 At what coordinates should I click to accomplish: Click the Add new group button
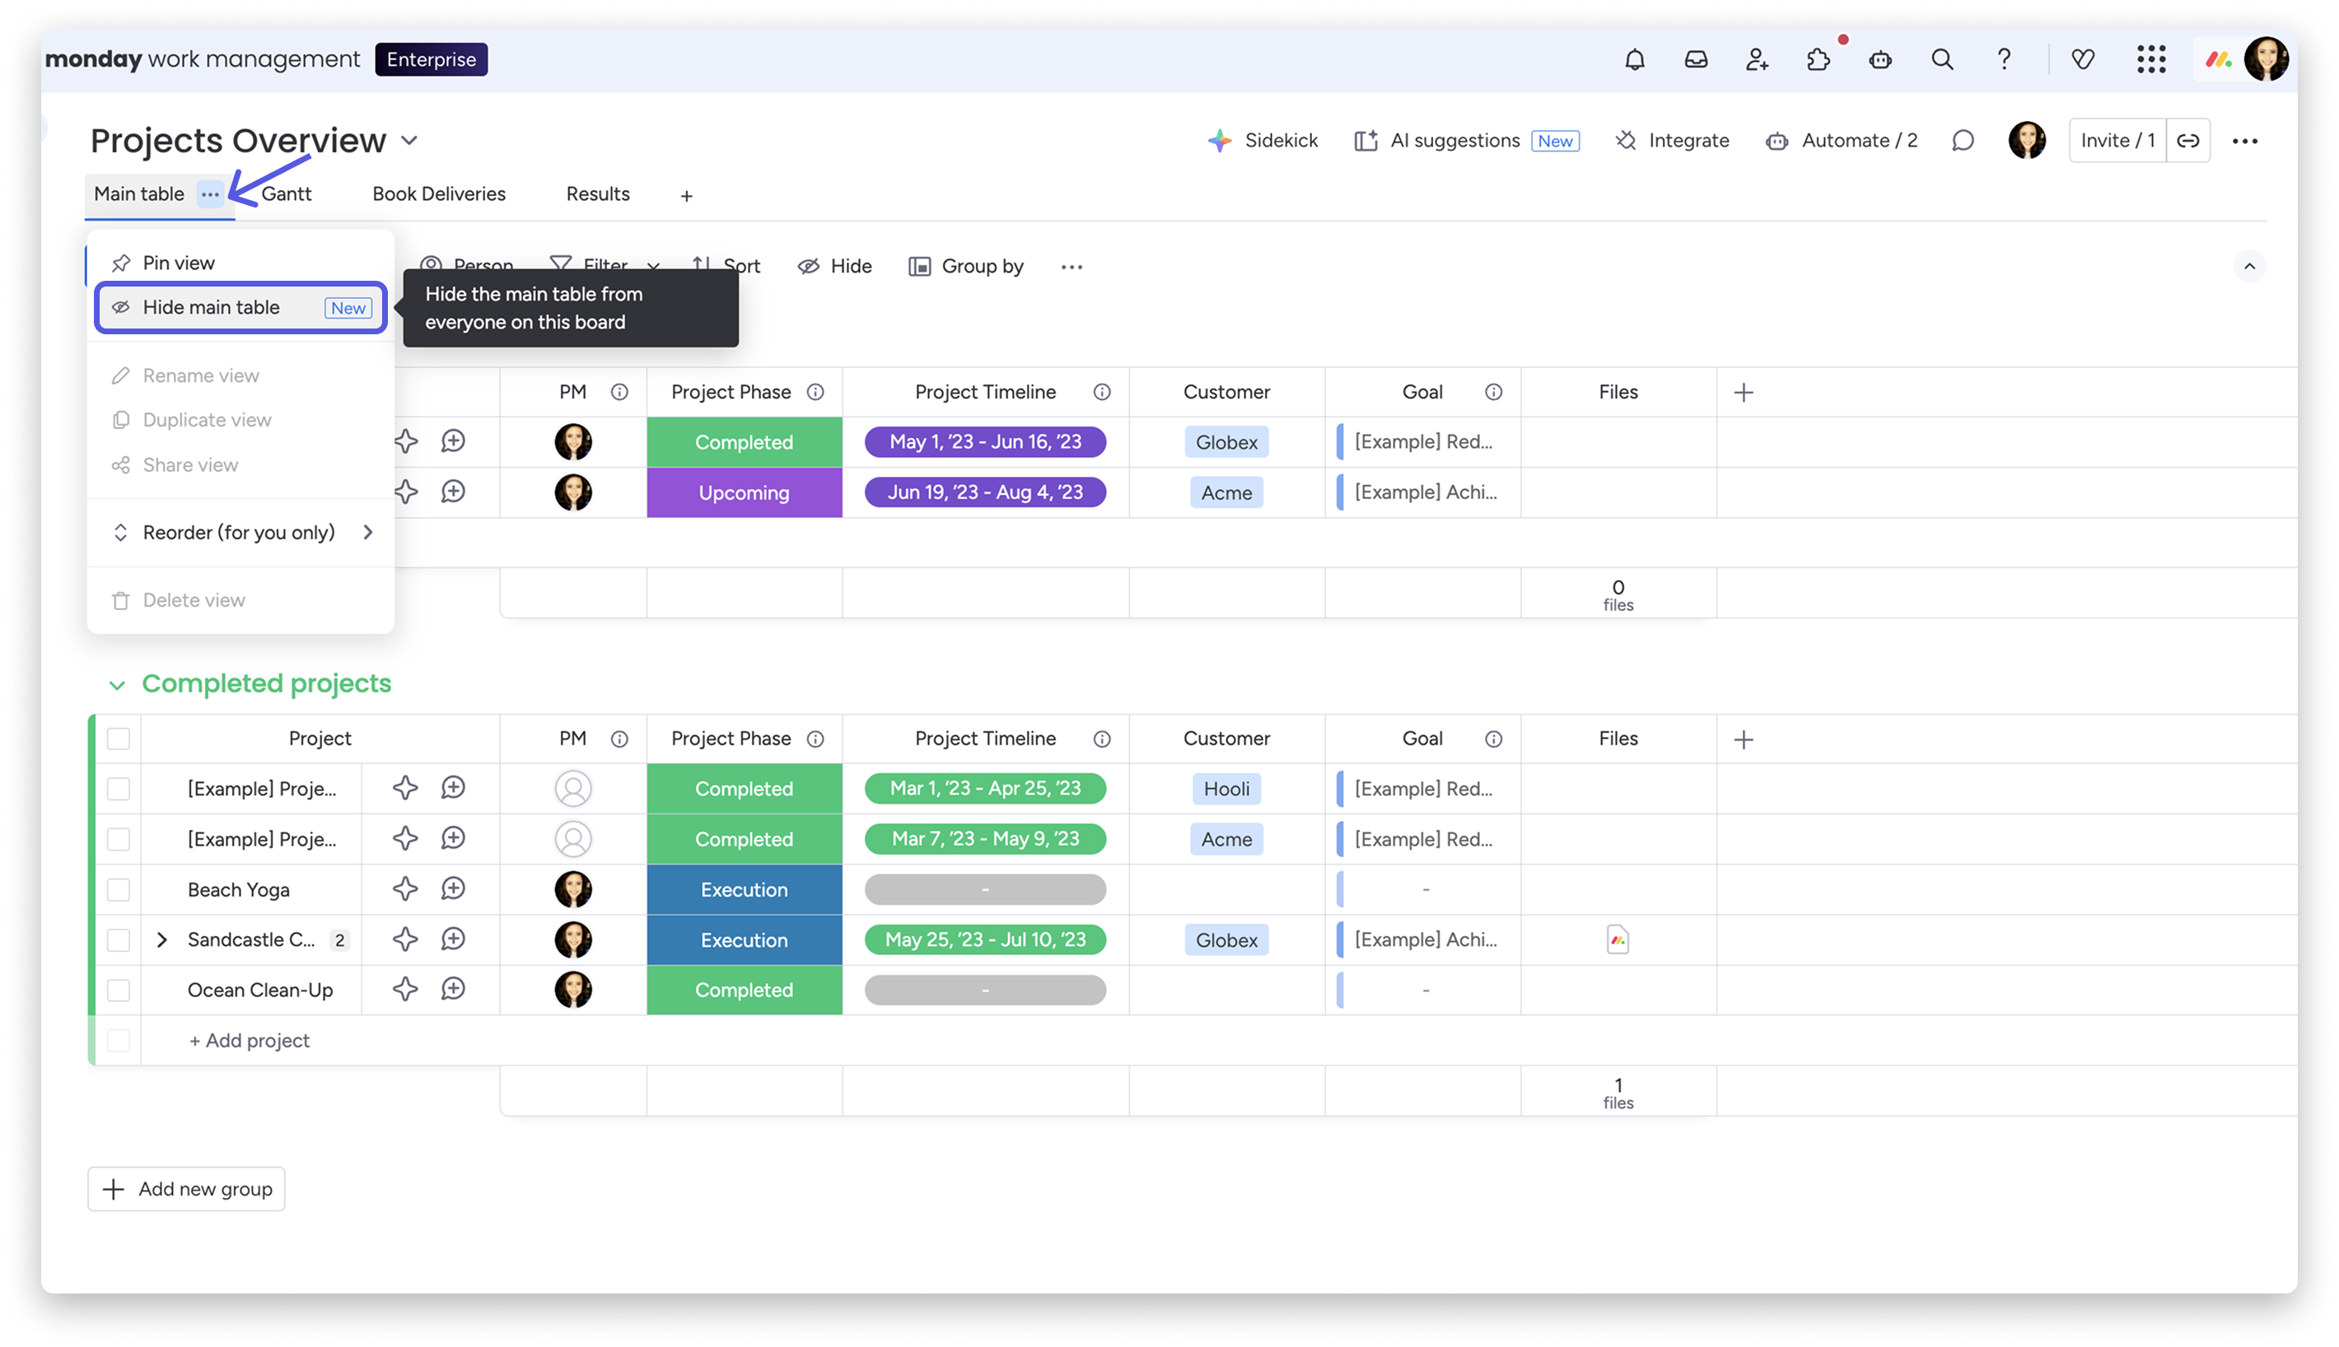186,1189
